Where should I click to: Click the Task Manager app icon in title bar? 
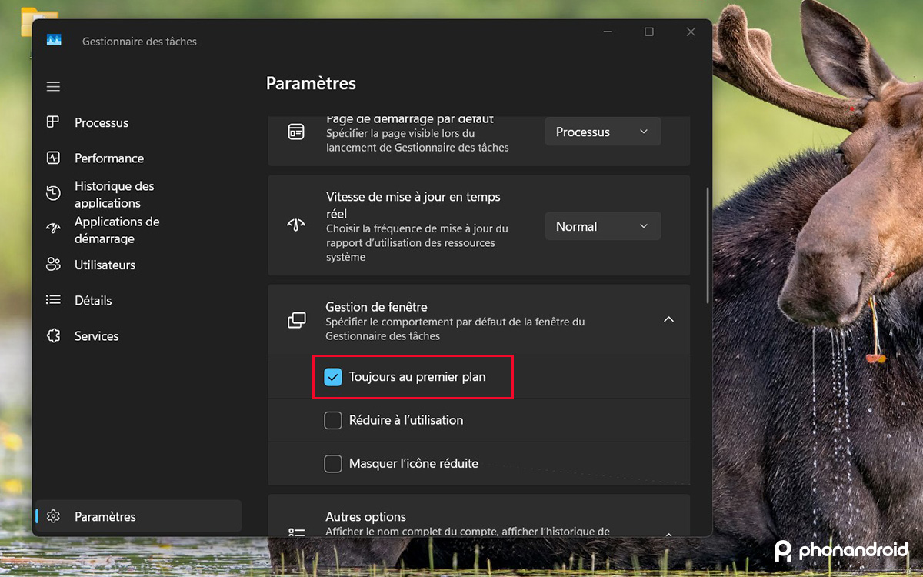(54, 41)
